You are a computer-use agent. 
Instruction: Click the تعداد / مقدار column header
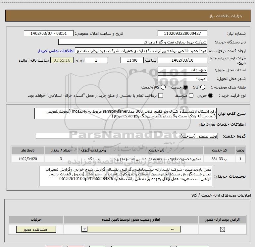(x=61, y=150)
